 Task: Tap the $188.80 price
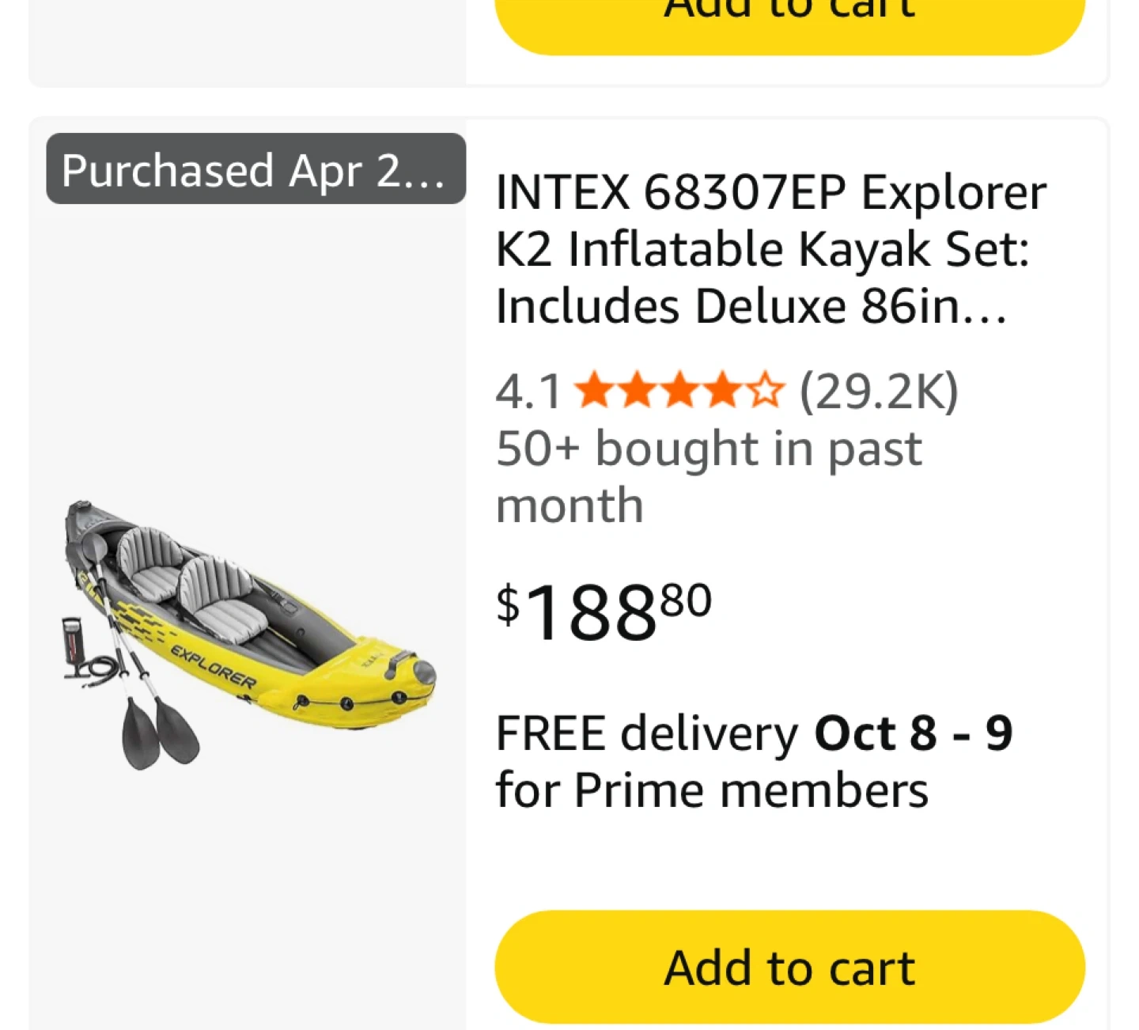click(604, 612)
